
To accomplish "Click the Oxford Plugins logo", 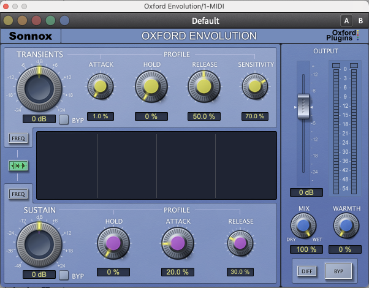I will coord(343,36).
